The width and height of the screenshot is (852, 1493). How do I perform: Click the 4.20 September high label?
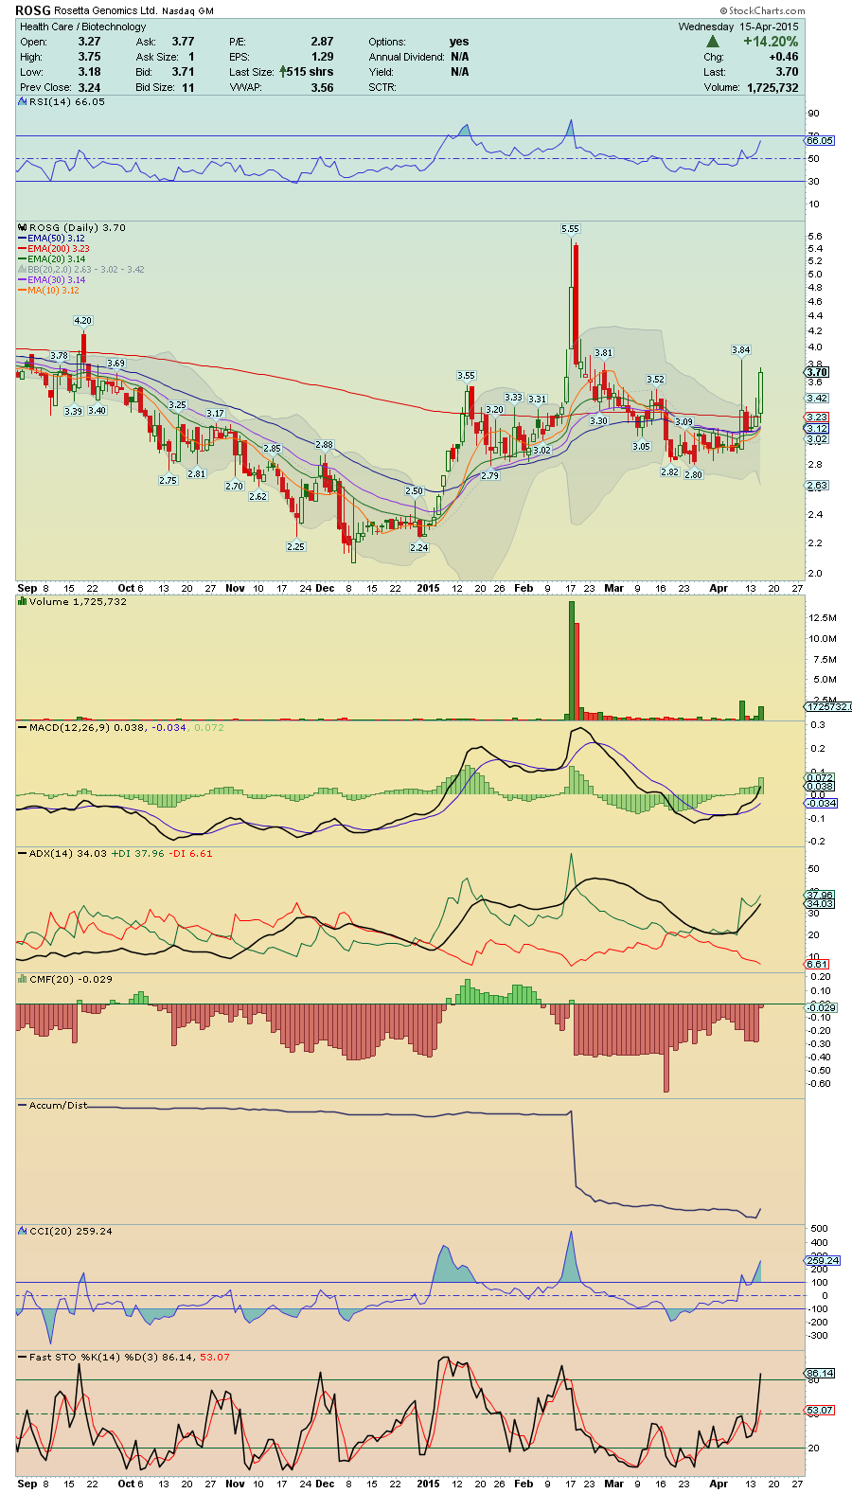coord(83,320)
